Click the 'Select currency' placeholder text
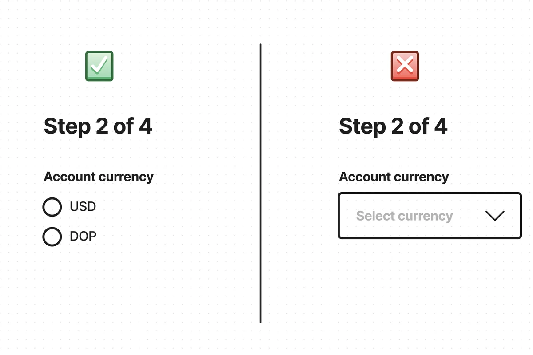533x355 pixels. pyautogui.click(x=404, y=216)
